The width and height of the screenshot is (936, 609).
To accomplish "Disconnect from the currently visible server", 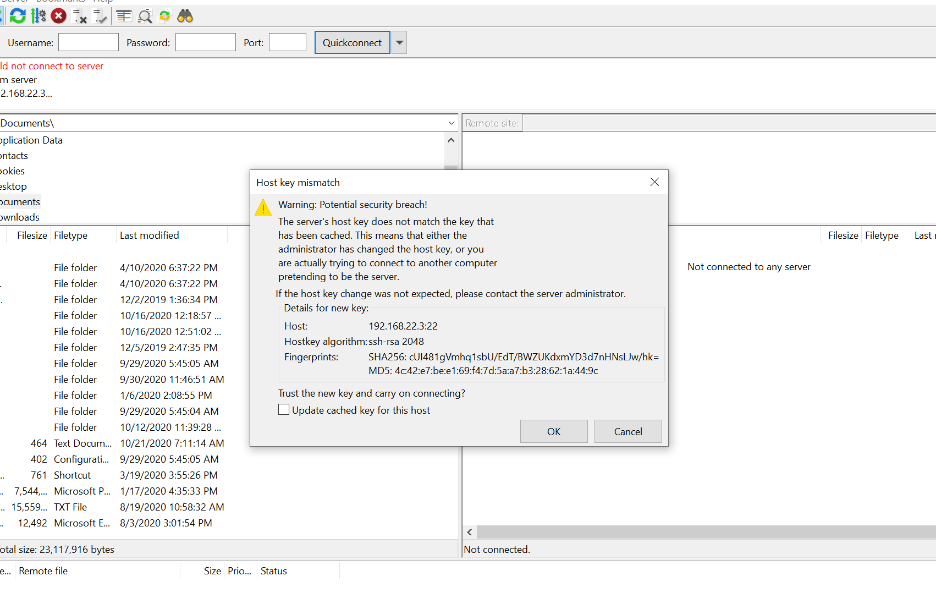I will [x=80, y=17].
